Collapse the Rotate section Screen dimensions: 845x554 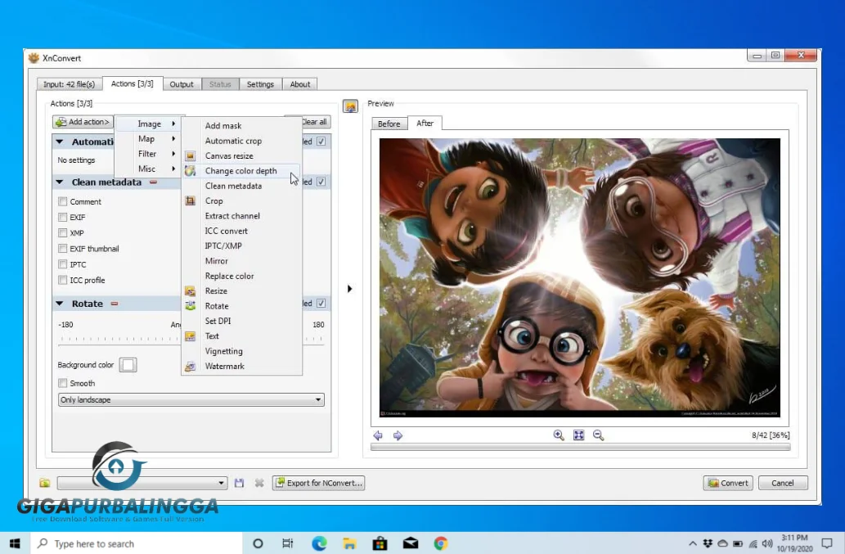pyautogui.click(x=60, y=304)
